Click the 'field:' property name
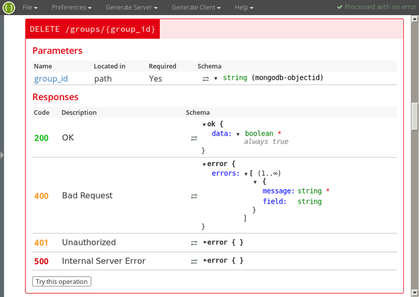Screen dimensions: 419x297 click(274, 201)
